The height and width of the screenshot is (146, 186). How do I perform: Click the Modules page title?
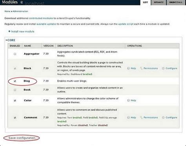pyautogui.click(x=10, y=2)
